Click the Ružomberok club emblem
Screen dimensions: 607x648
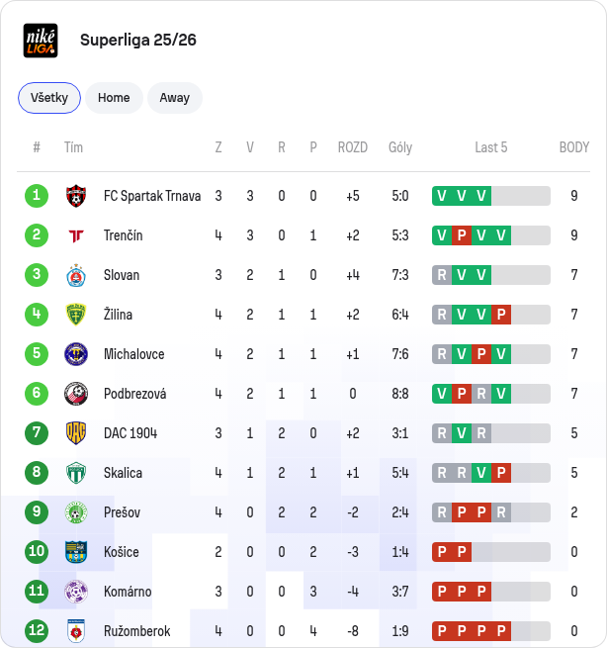[76, 631]
